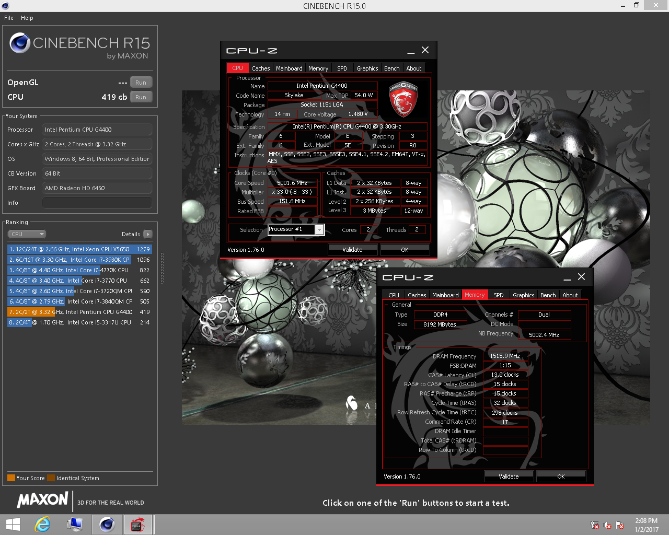Click the Processor field in Your System
Image resolution: width=669 pixels, height=535 pixels.
[97, 130]
